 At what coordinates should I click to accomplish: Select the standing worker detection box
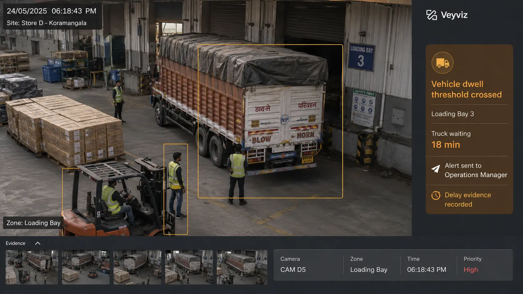coord(176,189)
